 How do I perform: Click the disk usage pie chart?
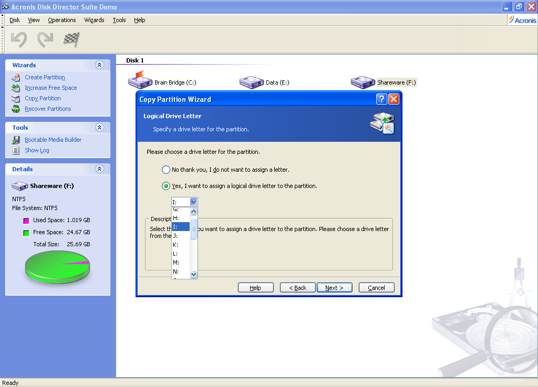57,267
